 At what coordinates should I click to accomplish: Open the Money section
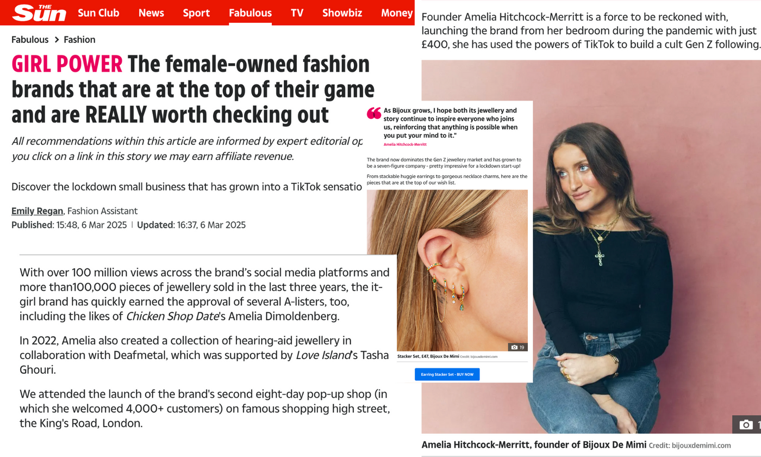coord(397,13)
